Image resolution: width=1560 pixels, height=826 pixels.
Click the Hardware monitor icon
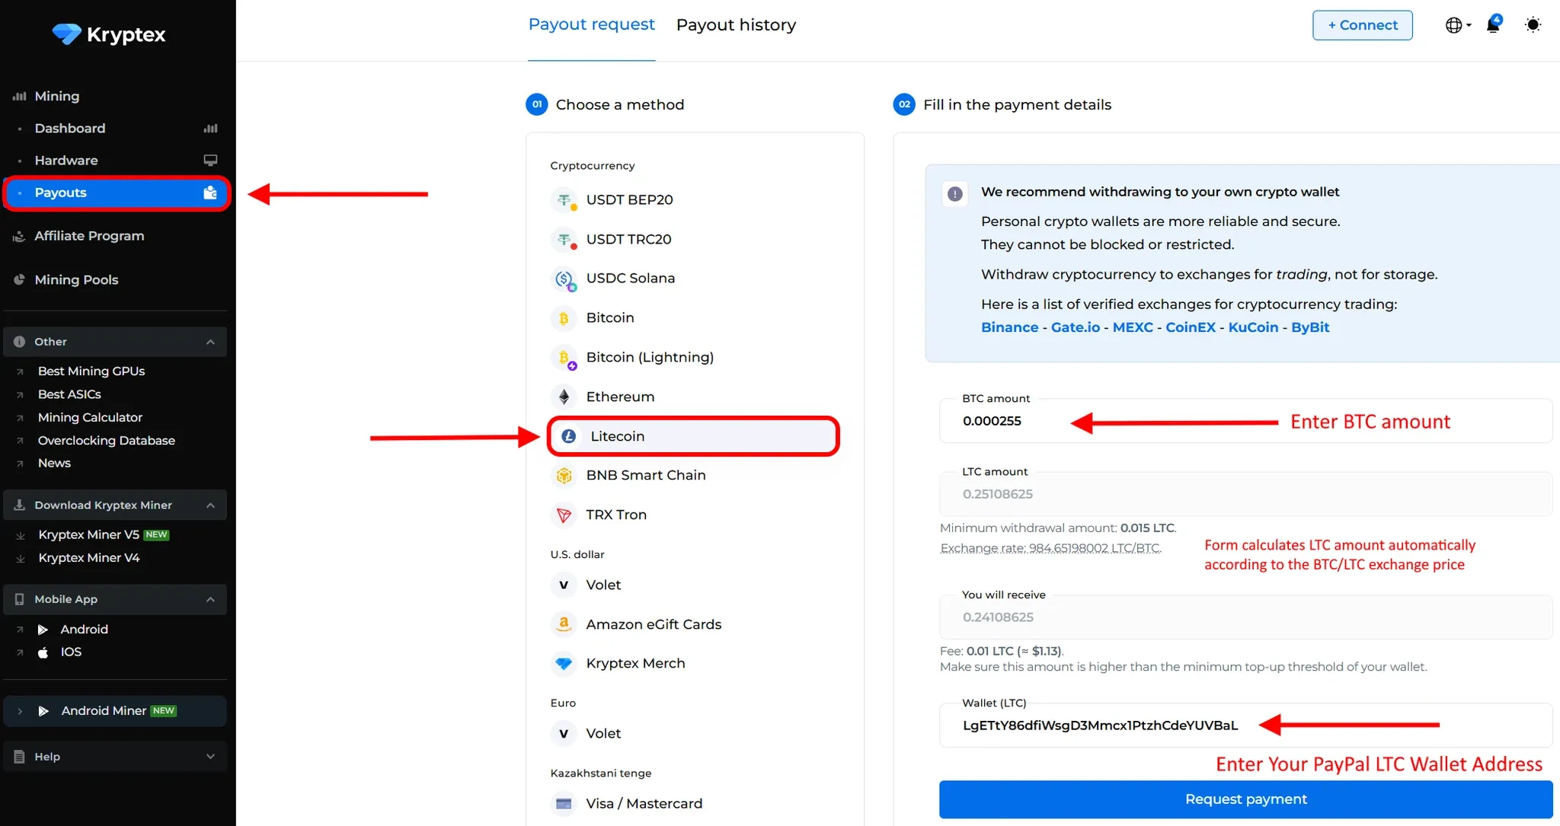tap(210, 161)
